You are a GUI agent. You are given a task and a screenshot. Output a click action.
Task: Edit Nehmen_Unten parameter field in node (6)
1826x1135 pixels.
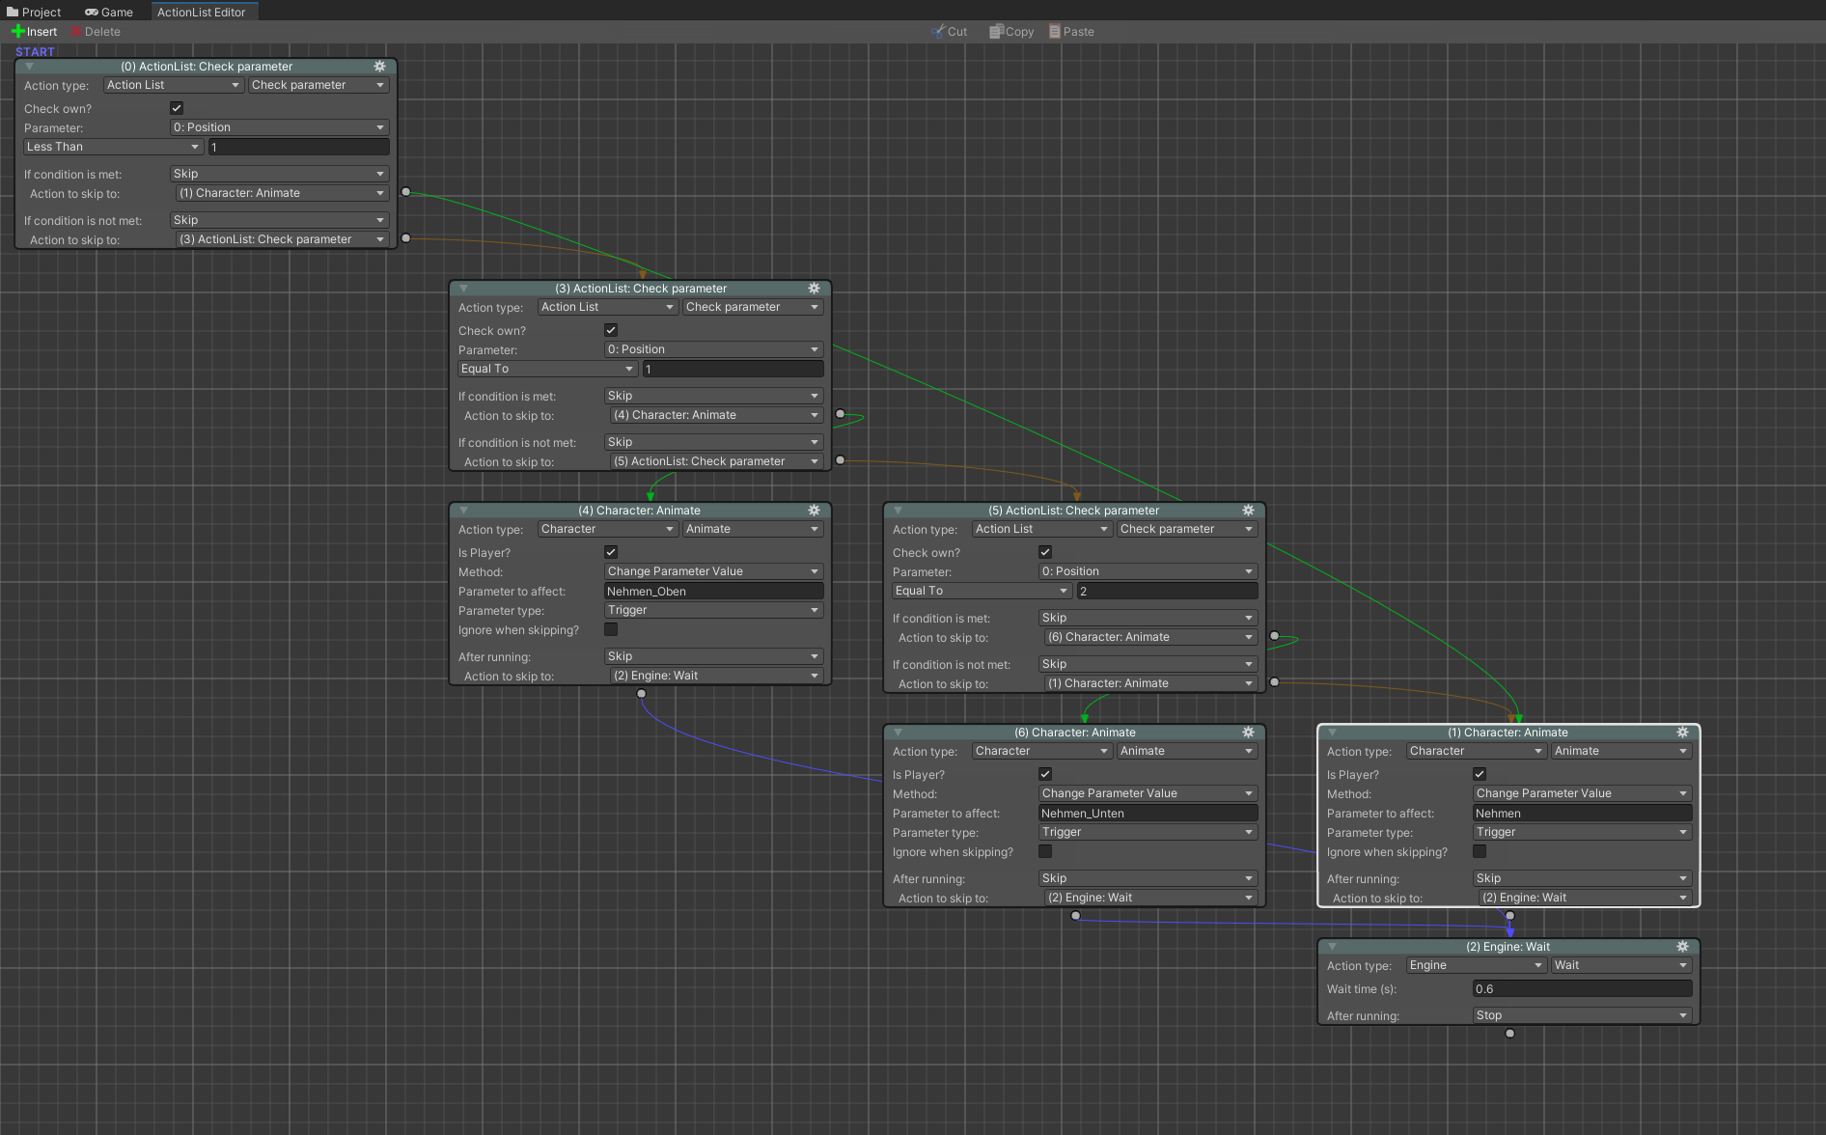click(x=1148, y=813)
